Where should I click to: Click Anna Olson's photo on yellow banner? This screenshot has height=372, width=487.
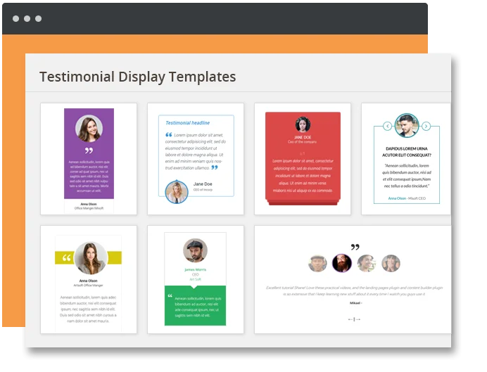(91, 258)
